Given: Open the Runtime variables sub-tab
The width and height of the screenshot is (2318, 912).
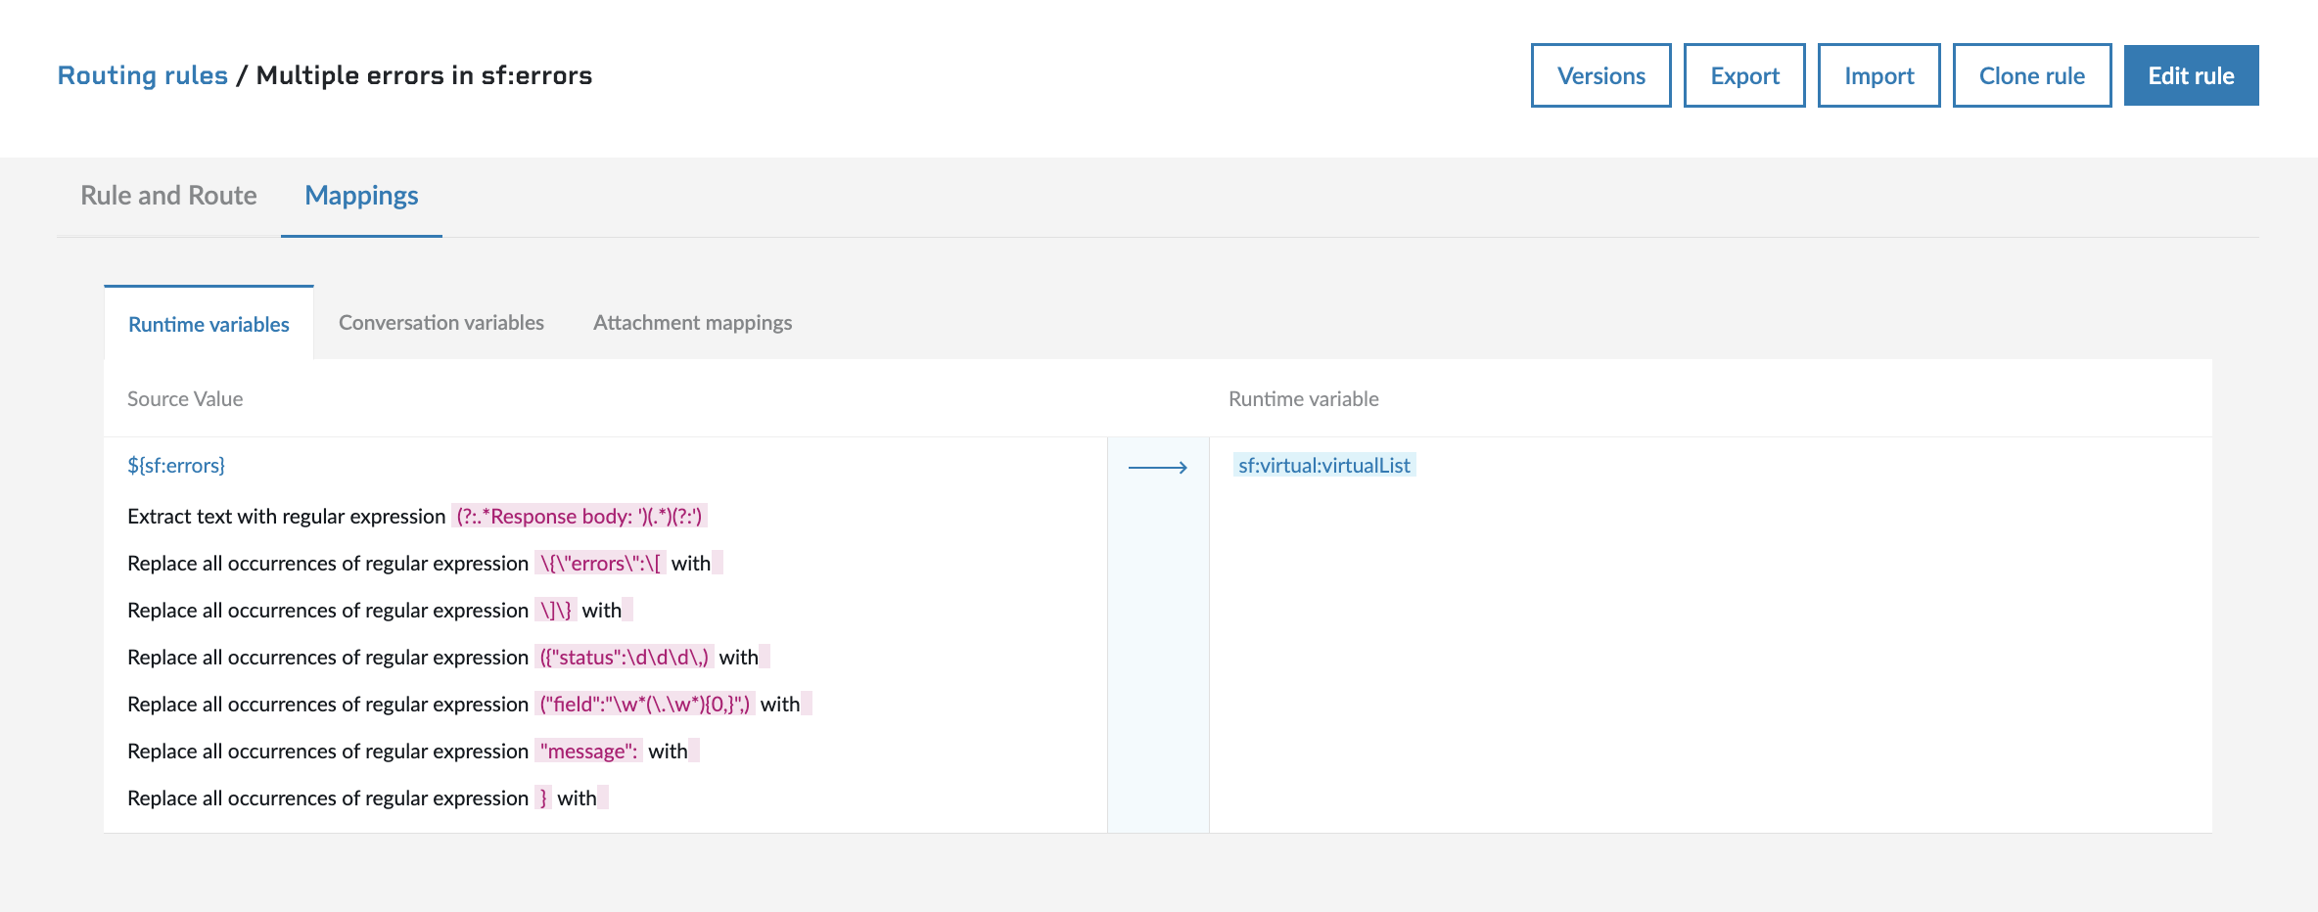Looking at the screenshot, I should 209,324.
